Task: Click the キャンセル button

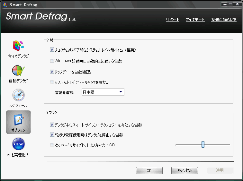Action: click(184, 170)
